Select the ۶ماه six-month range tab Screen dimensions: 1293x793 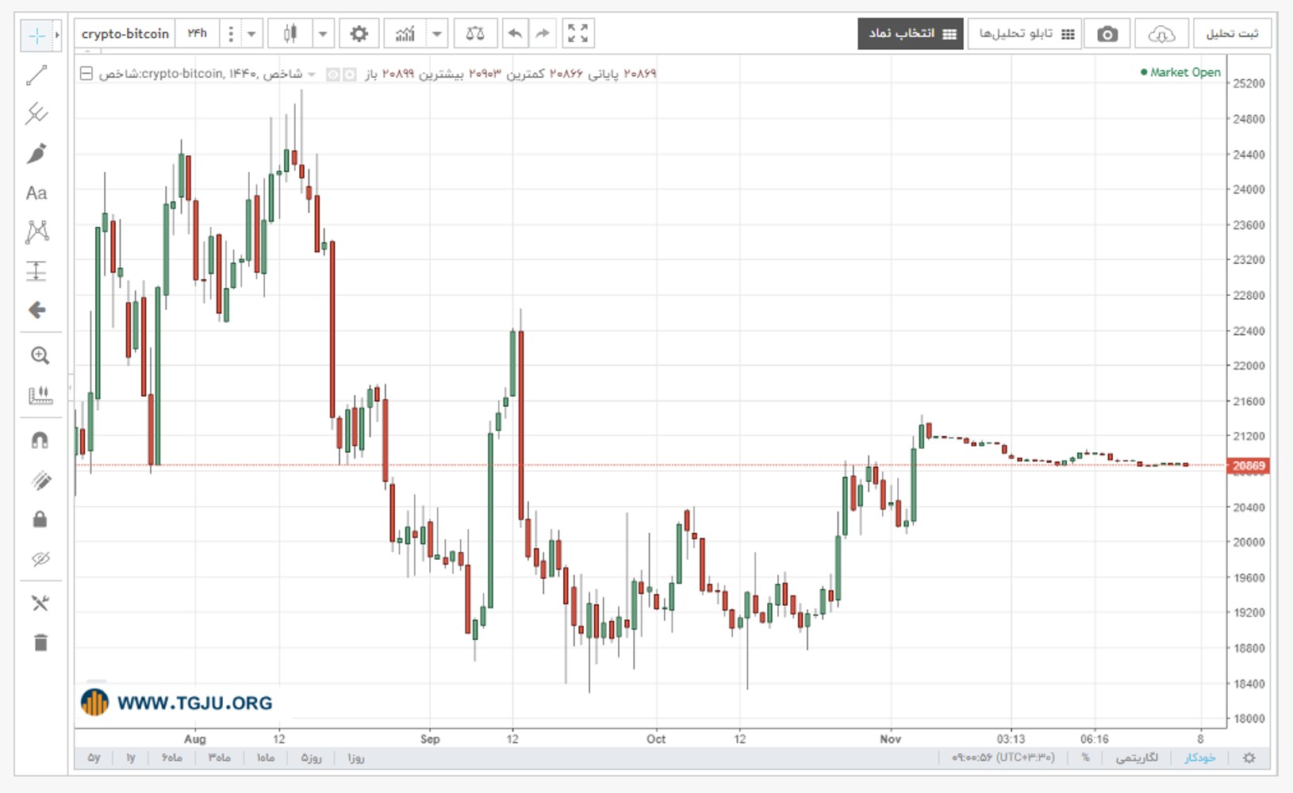(x=171, y=758)
